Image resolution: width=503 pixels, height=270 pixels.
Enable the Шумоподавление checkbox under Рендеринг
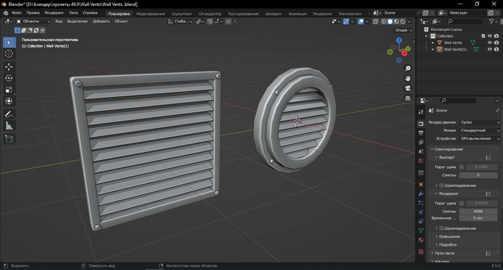(x=441, y=228)
